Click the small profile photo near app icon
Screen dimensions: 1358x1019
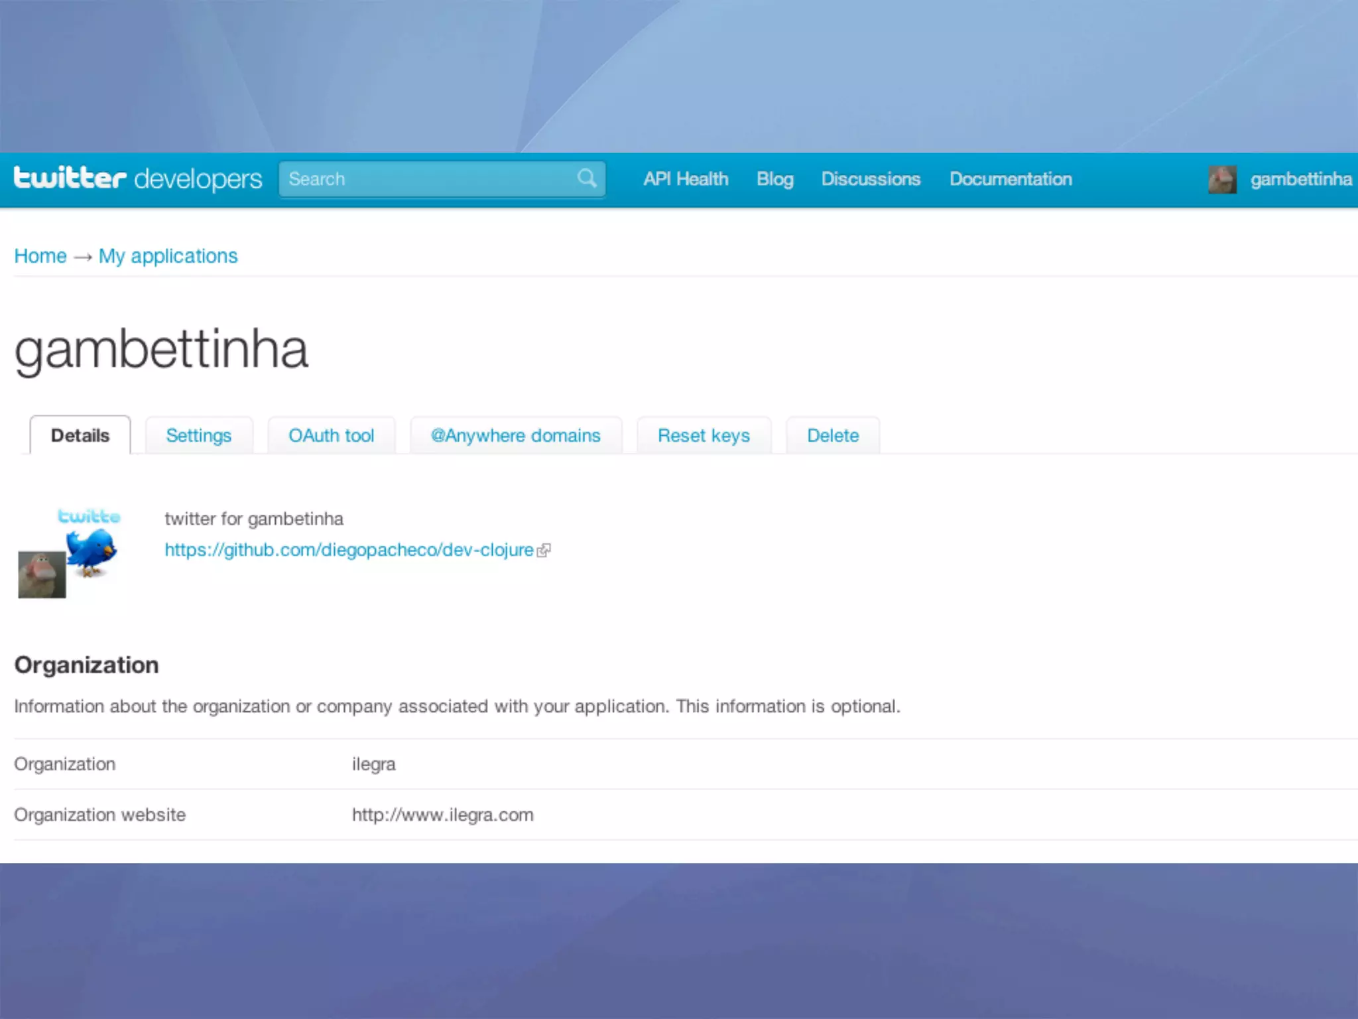click(42, 575)
